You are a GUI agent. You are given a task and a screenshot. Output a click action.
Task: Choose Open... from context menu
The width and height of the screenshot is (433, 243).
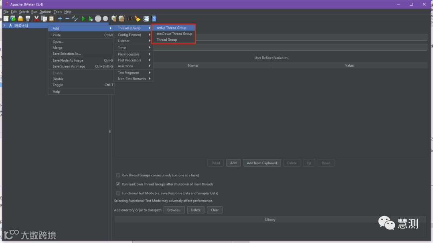coord(81,42)
